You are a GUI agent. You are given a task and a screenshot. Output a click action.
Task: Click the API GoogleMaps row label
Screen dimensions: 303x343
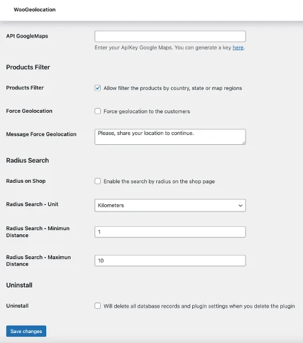point(27,36)
